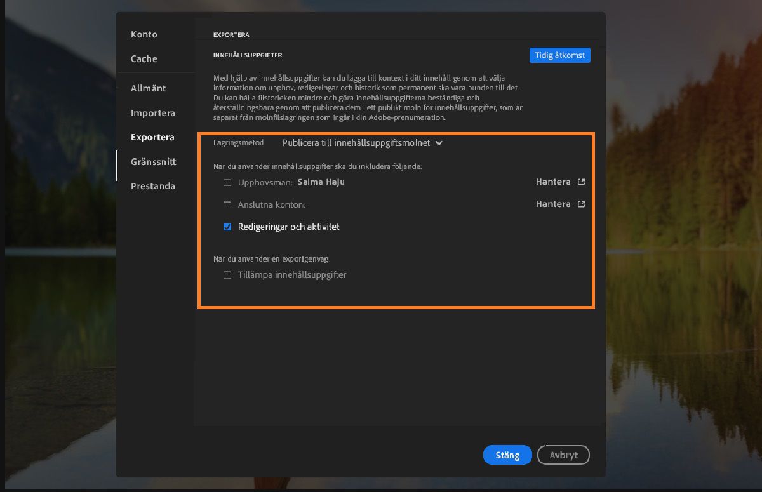Open the Importera preferences
The height and width of the screenshot is (492, 762).
point(152,113)
